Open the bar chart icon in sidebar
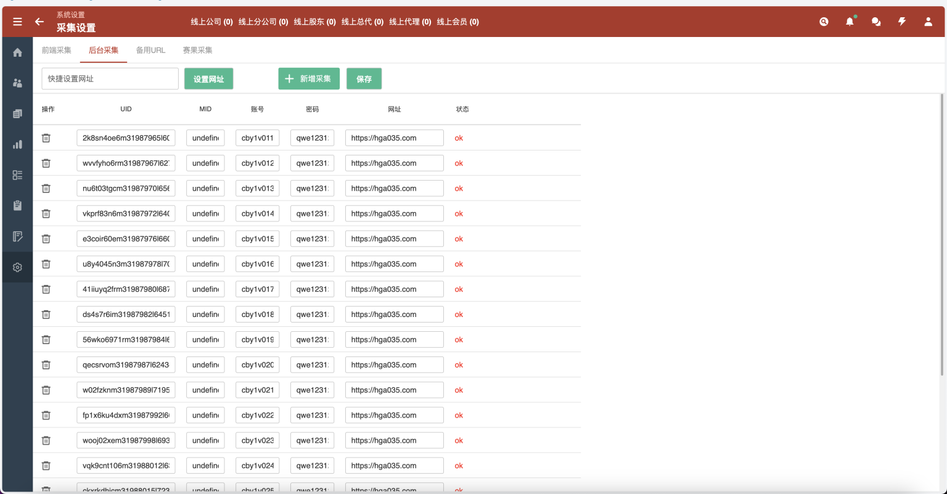The width and height of the screenshot is (947, 494). coord(17,144)
